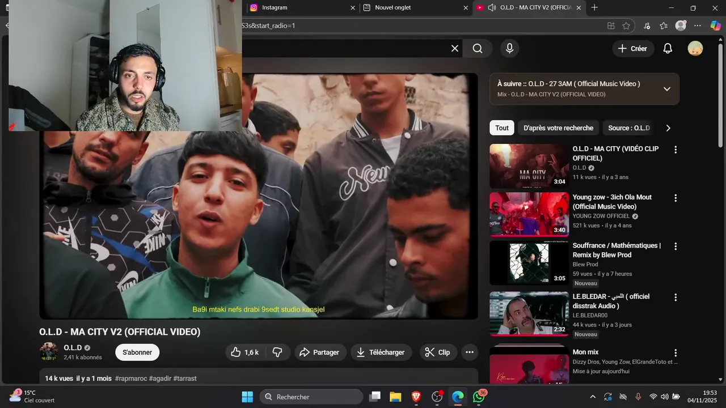Close the Nouvel onglet tab
Image resolution: width=726 pixels, height=408 pixels.
coord(466,7)
